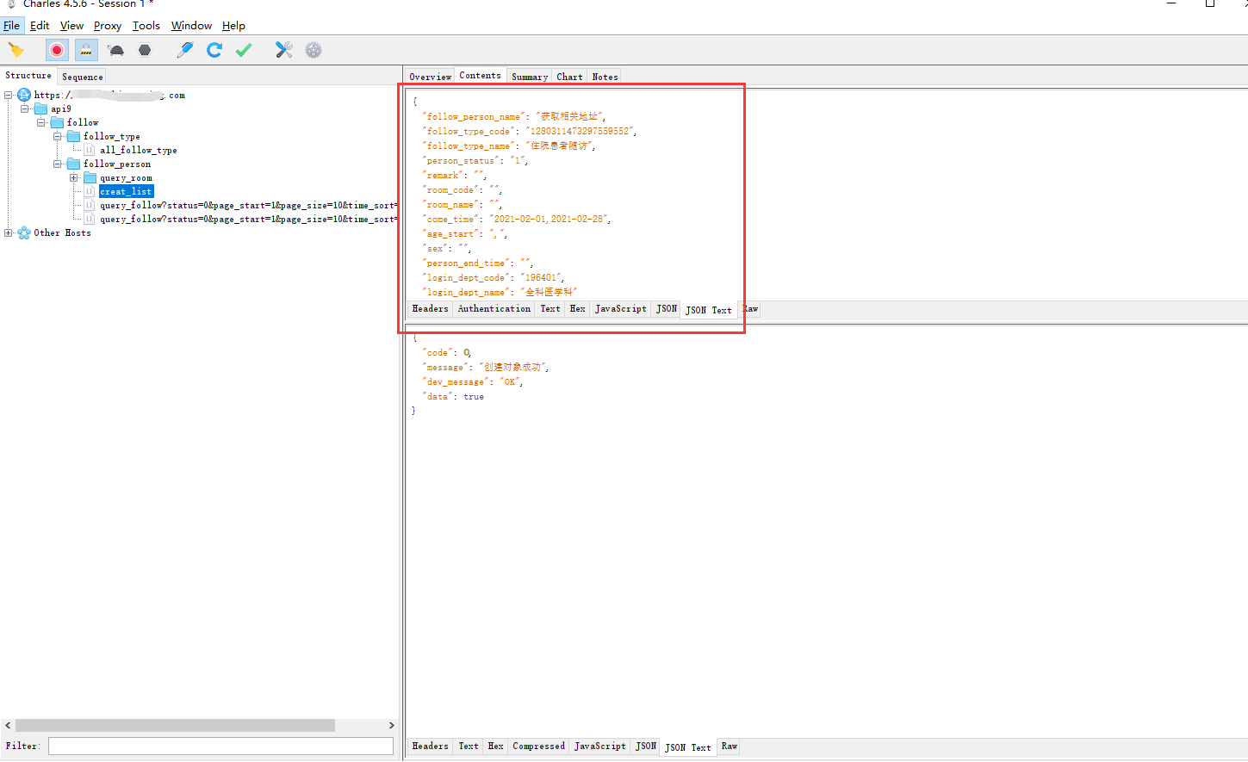Show request JavaScript view tab

[x=620, y=308]
